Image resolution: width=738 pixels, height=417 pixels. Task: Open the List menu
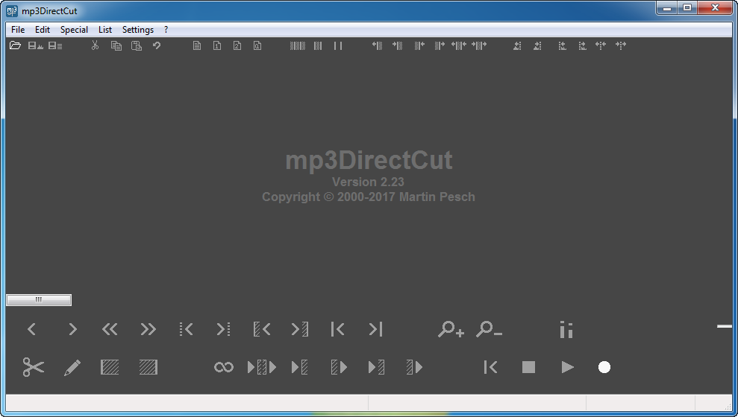click(105, 30)
